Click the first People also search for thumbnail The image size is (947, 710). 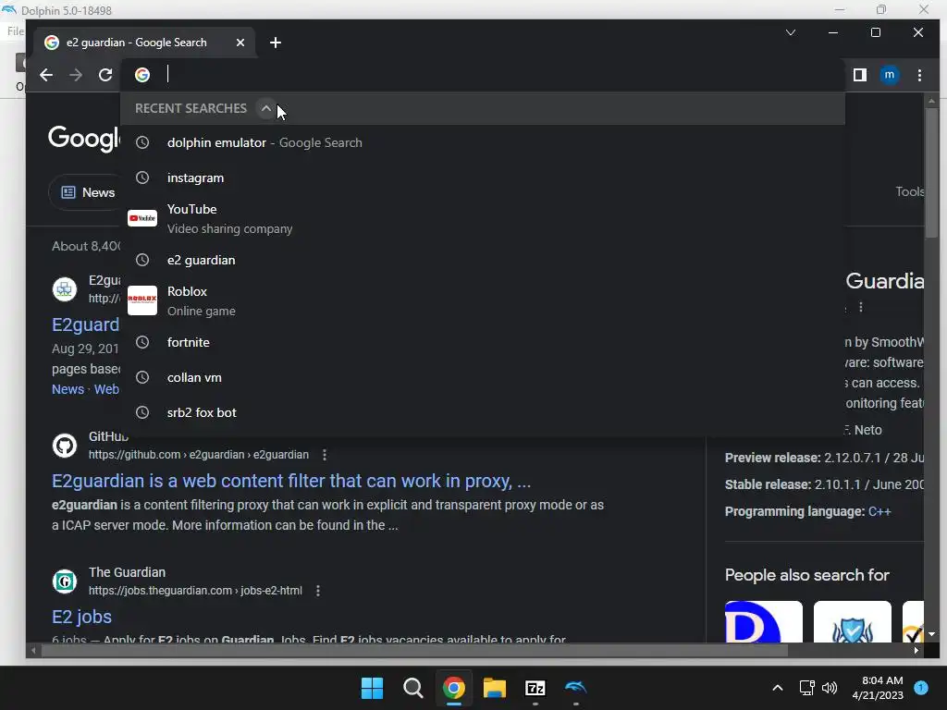(x=763, y=621)
